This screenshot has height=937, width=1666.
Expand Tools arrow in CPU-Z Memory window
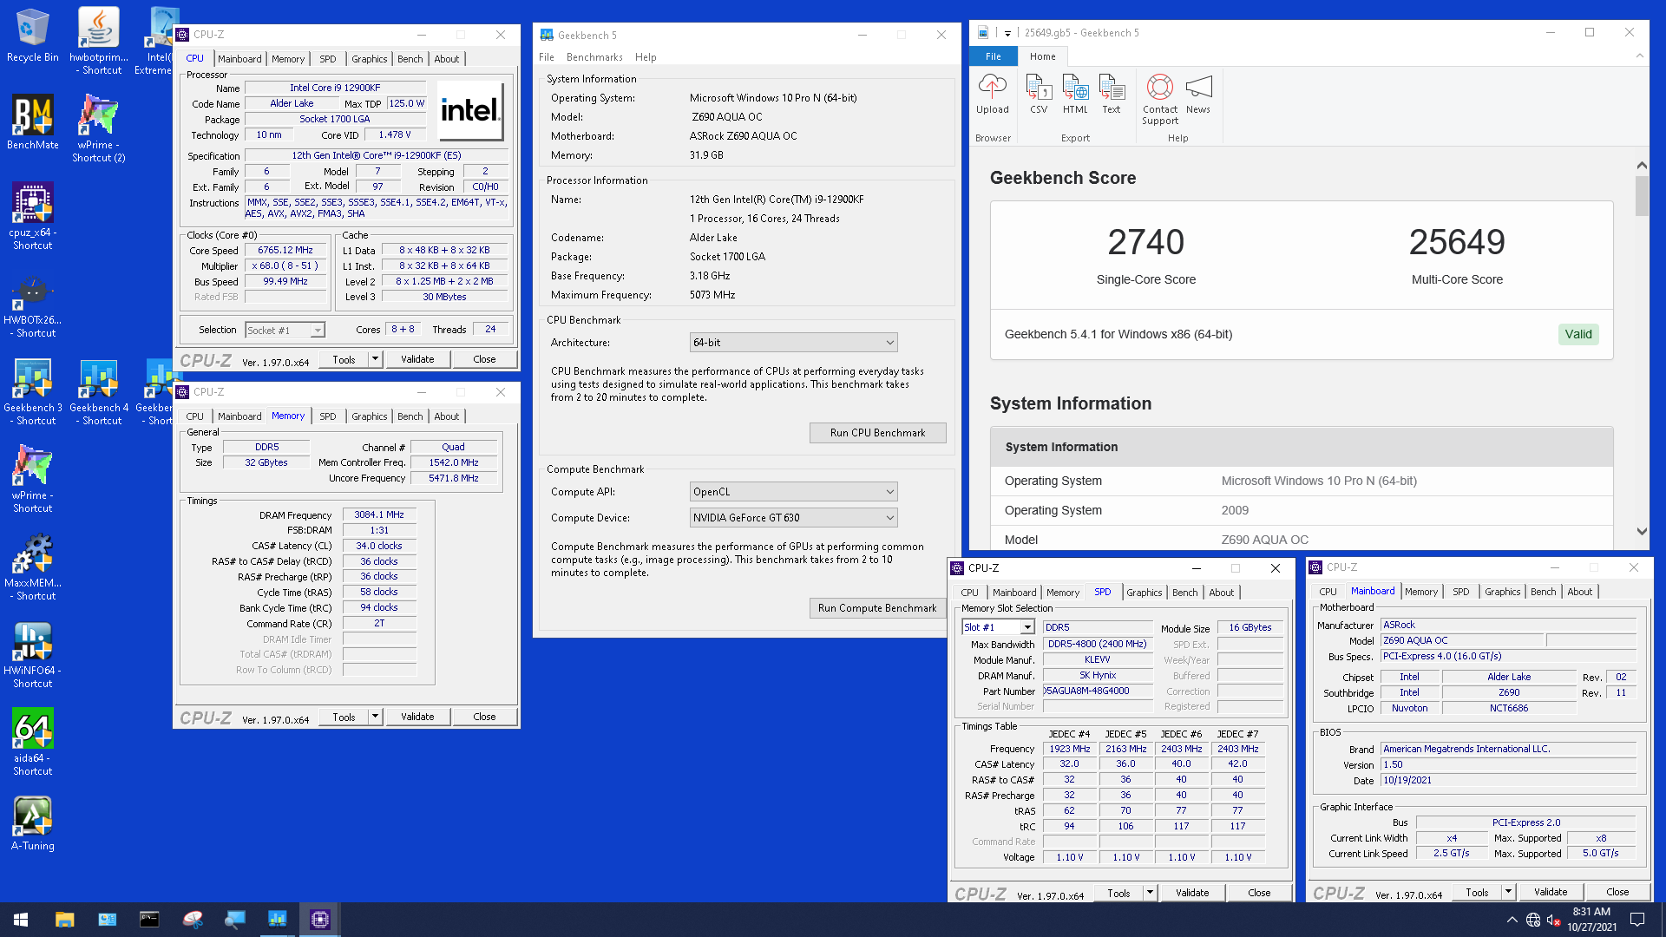375,717
